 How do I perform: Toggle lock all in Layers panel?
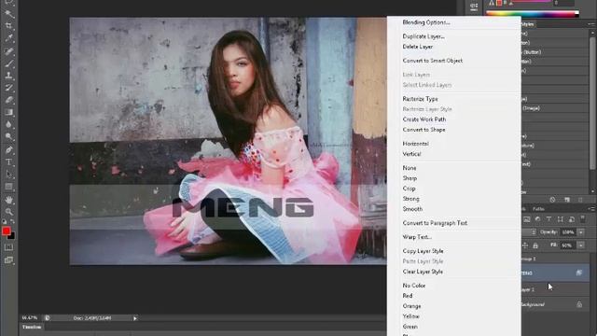pyautogui.click(x=535, y=245)
